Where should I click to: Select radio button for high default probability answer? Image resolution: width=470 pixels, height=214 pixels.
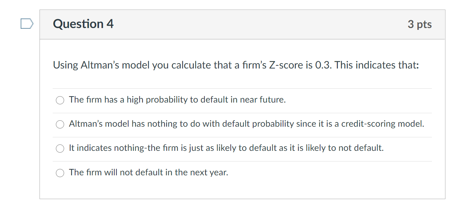60,100
